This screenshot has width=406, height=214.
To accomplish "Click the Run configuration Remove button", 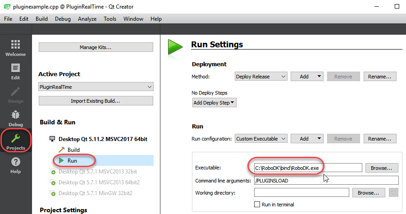I will [343, 139].
